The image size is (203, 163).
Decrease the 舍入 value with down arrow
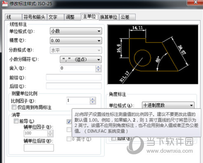pyautogui.click(x=98, y=70)
